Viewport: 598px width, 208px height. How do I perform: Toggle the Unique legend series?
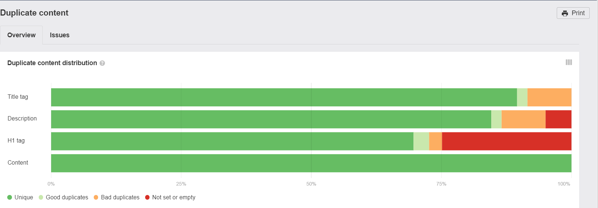click(x=20, y=198)
